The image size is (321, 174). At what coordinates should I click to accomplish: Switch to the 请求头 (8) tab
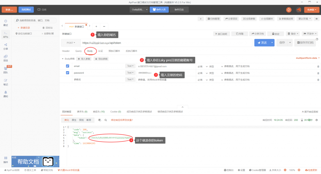82,112
